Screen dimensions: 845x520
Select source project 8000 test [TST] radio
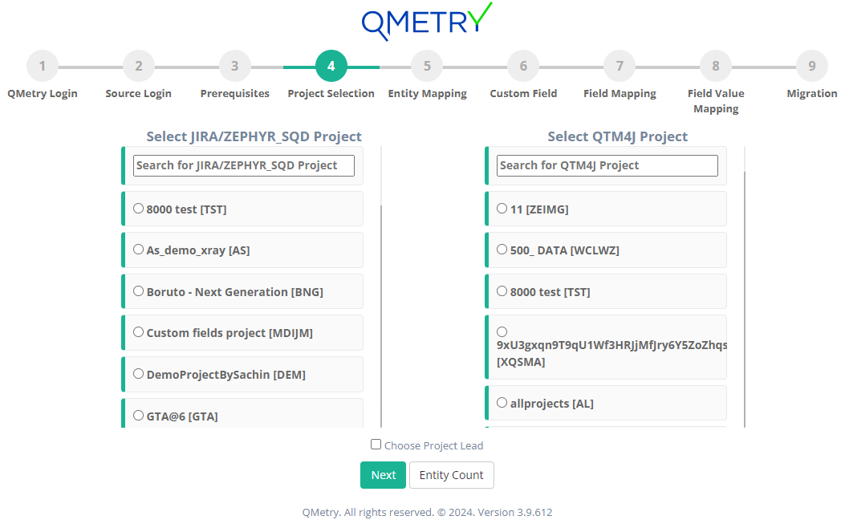tap(139, 209)
